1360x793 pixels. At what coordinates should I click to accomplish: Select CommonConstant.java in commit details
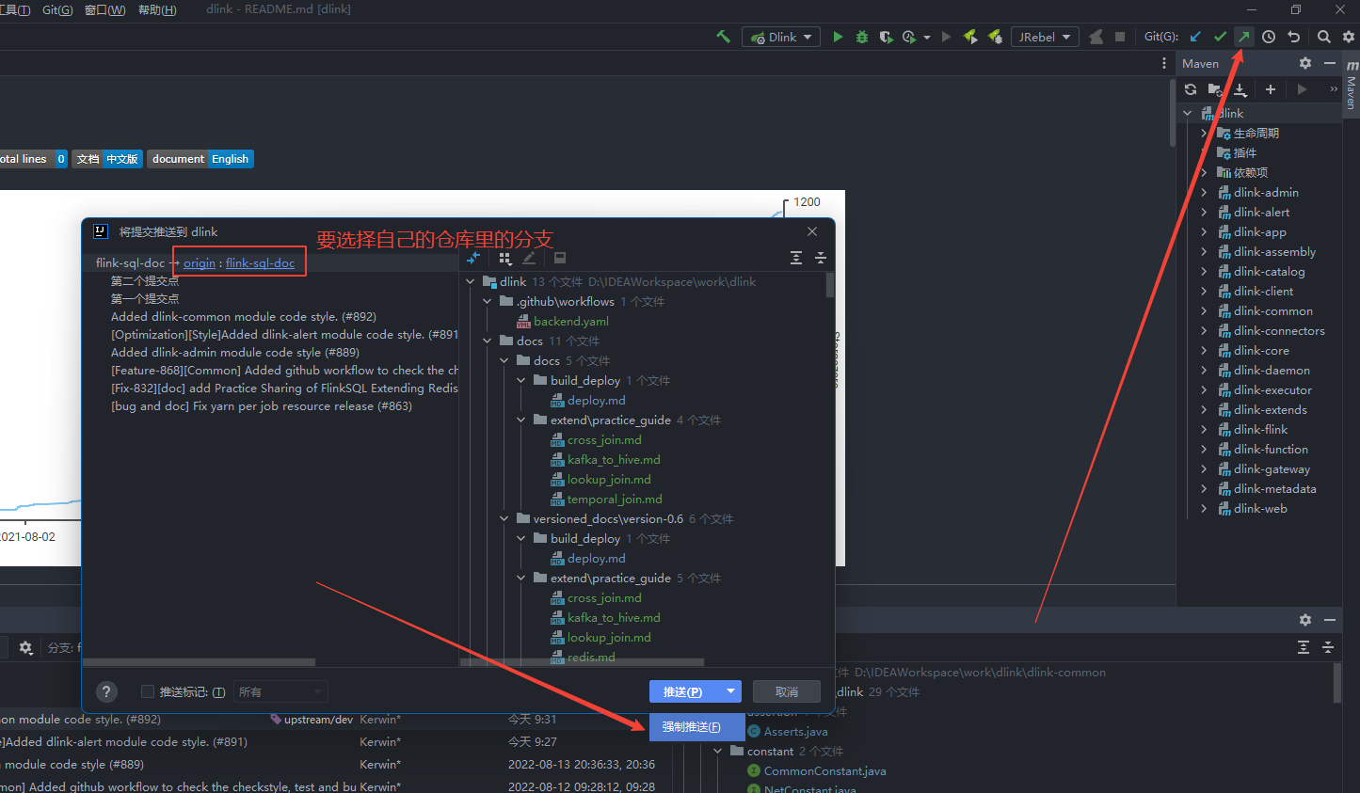(x=824, y=770)
